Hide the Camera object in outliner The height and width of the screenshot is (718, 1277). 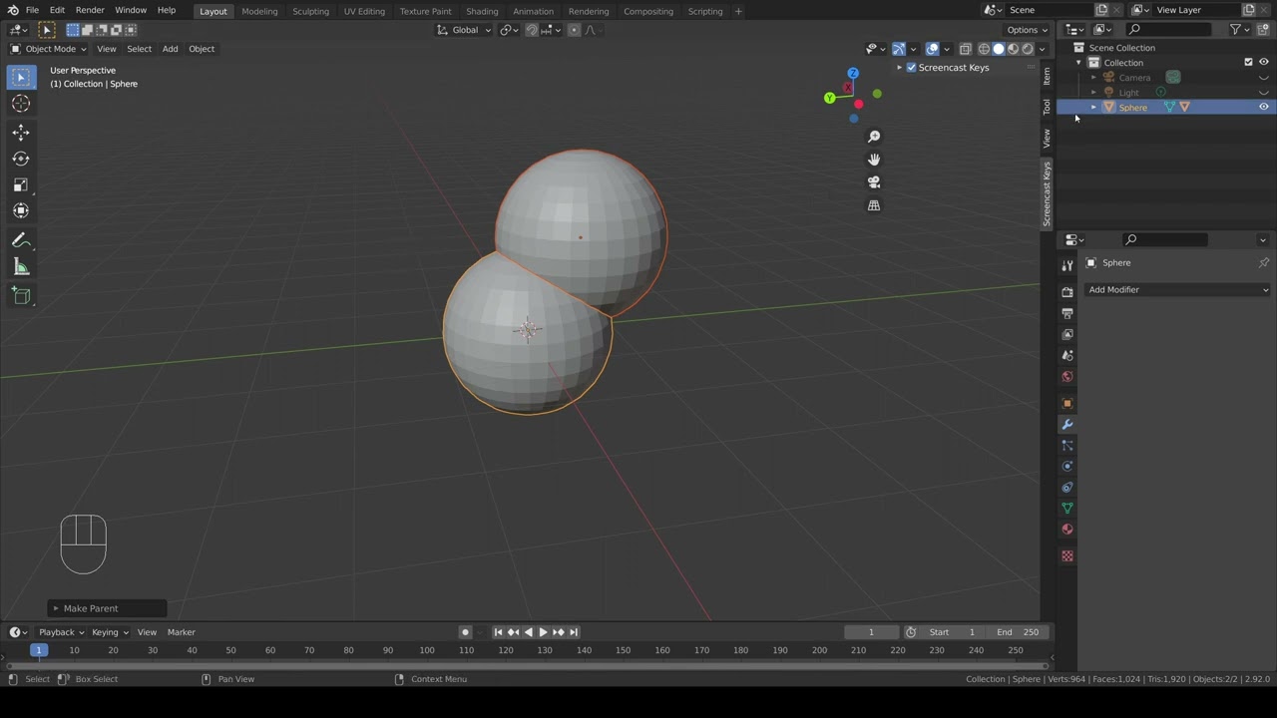(1264, 78)
